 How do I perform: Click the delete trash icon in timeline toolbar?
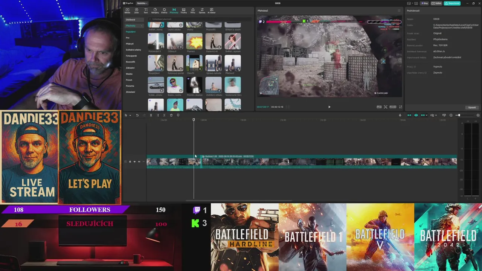point(171,115)
